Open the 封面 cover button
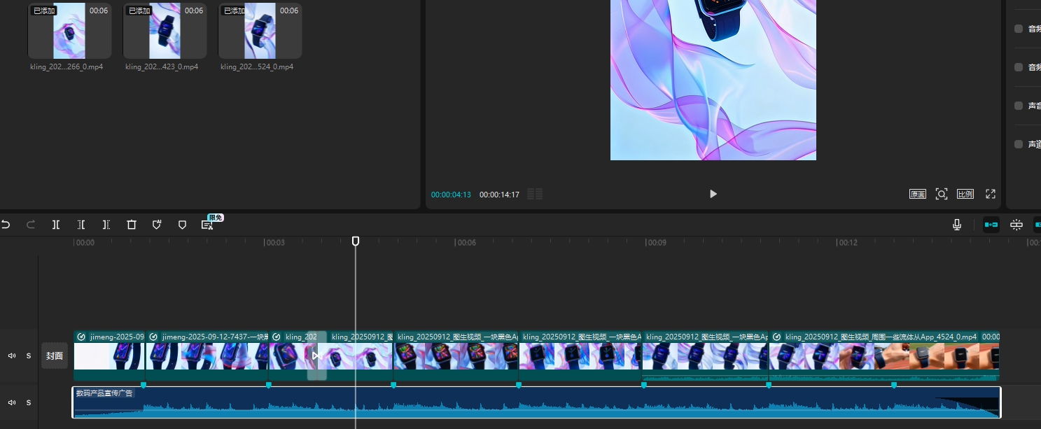 coord(55,356)
